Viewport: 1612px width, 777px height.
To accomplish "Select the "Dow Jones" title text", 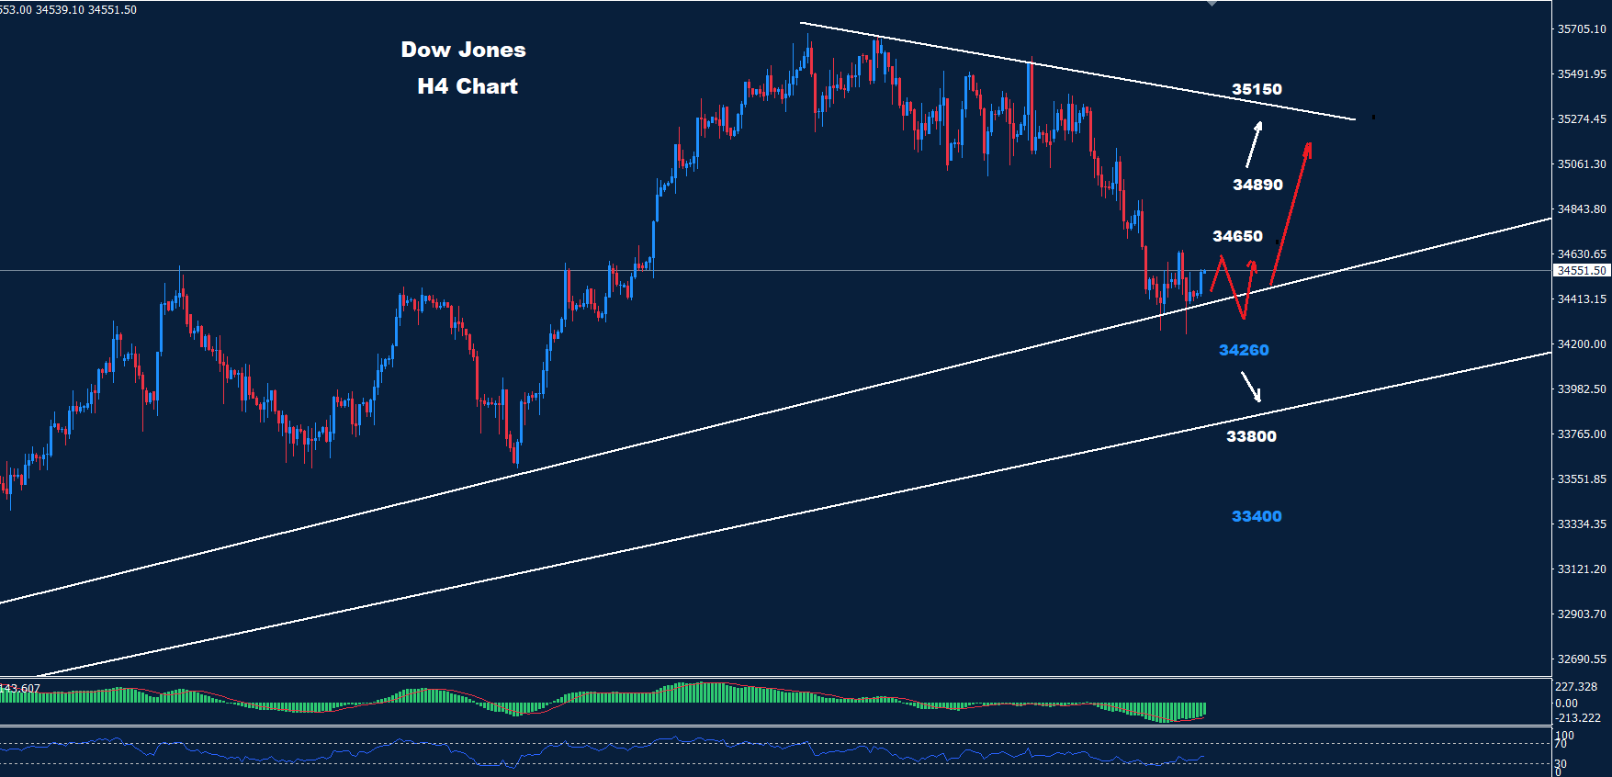I will click(463, 50).
